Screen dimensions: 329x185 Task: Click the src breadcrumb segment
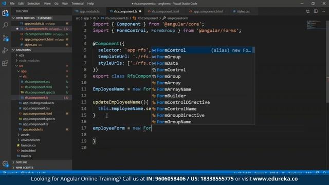78,18
